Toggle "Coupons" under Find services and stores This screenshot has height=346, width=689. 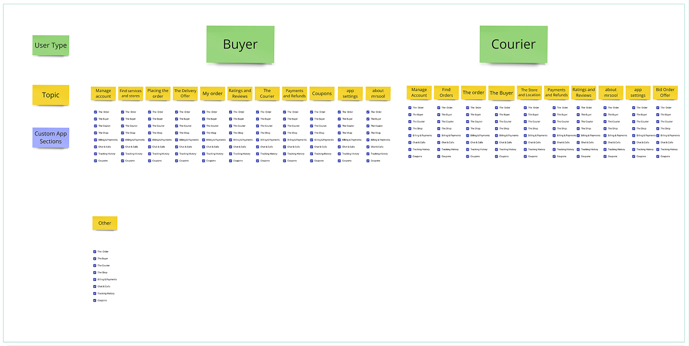click(x=122, y=161)
